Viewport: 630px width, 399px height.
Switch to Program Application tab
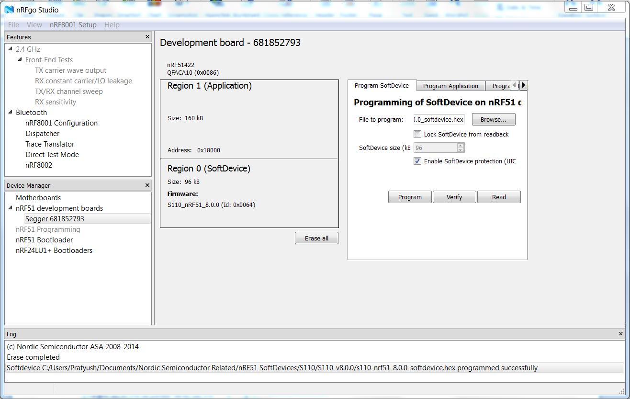point(450,86)
